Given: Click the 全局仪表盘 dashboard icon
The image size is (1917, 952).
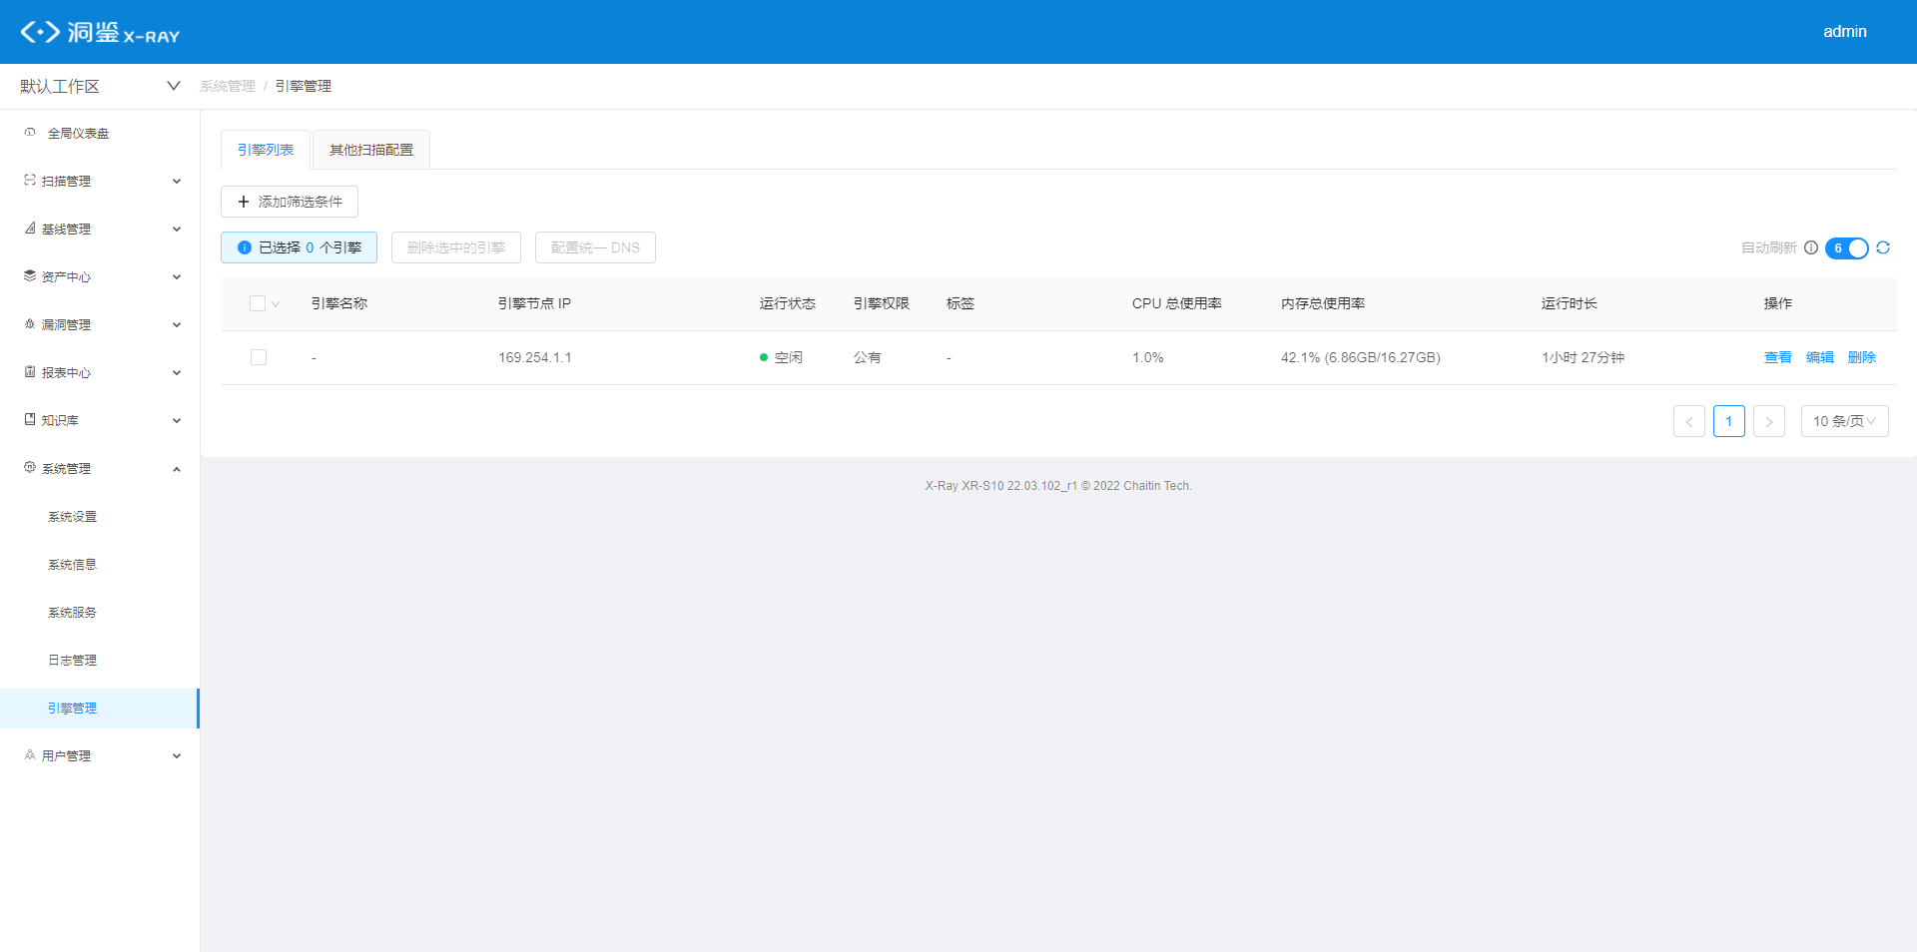Looking at the screenshot, I should click(30, 133).
